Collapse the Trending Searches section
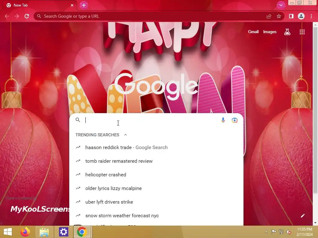318x238 pixels. [x=125, y=135]
